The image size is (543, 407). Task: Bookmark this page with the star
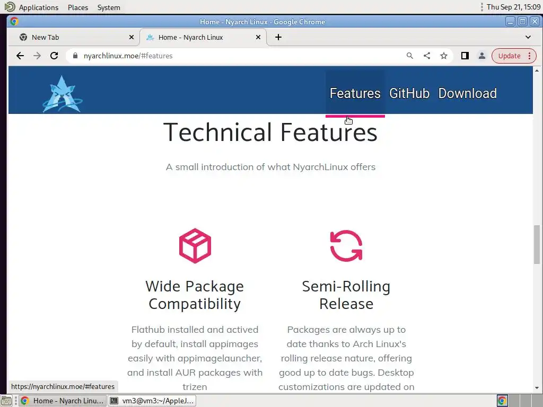tap(444, 56)
